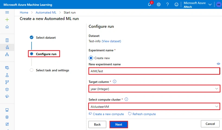
Task: Navigate to Home breadcrumb
Action: (24, 12)
